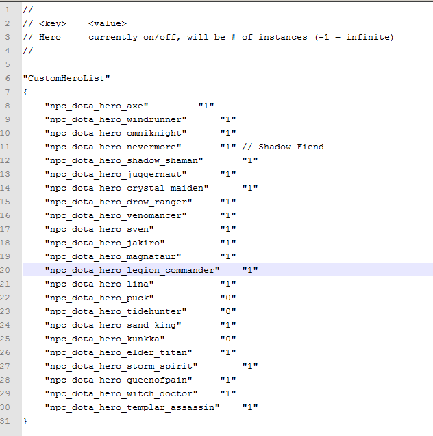Click "npc_dota_hero_omniknight" entry
The image size is (433, 436).
click(116, 133)
